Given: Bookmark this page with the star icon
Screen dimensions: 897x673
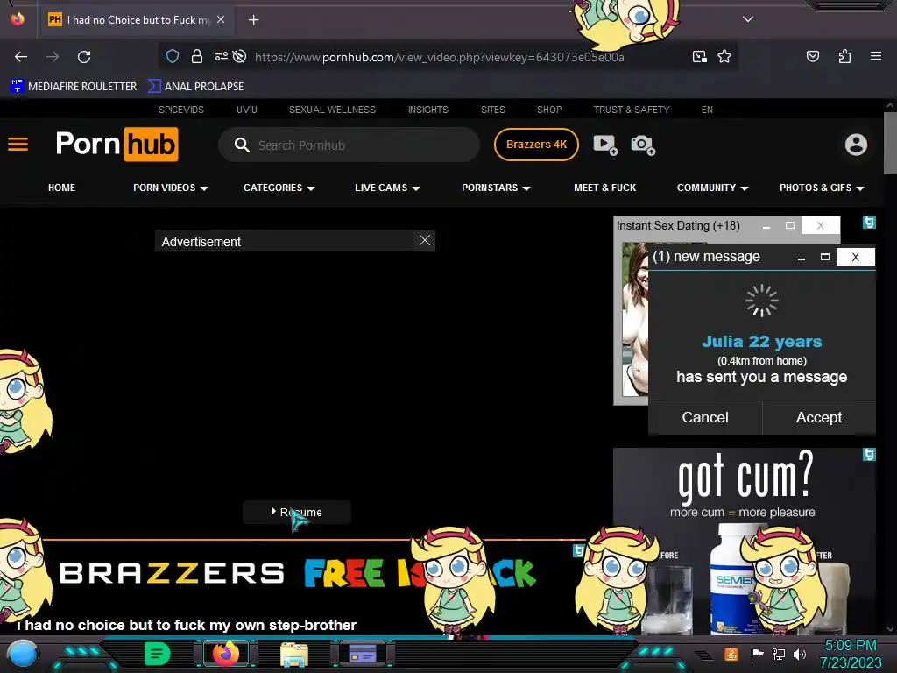Looking at the screenshot, I should pyautogui.click(x=724, y=56).
